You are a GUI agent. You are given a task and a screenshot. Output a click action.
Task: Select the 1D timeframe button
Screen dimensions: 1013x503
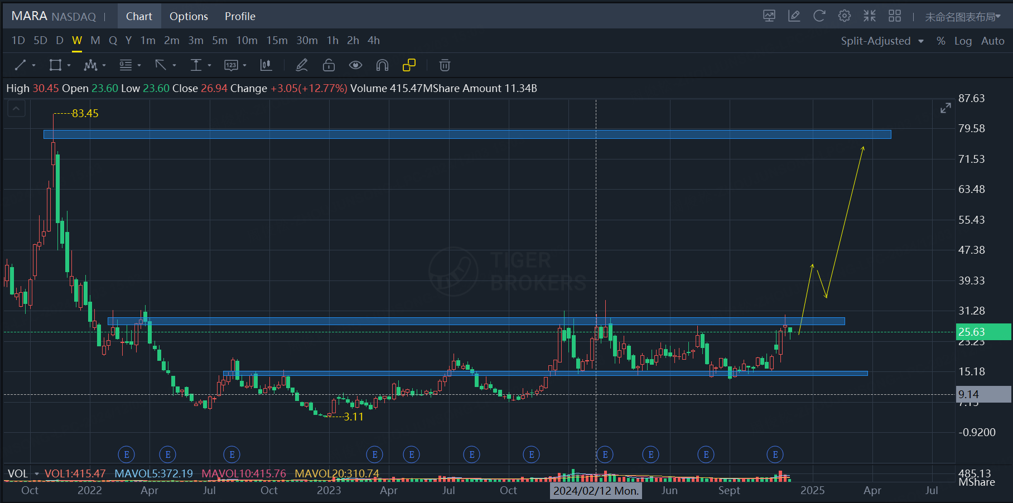coord(18,40)
